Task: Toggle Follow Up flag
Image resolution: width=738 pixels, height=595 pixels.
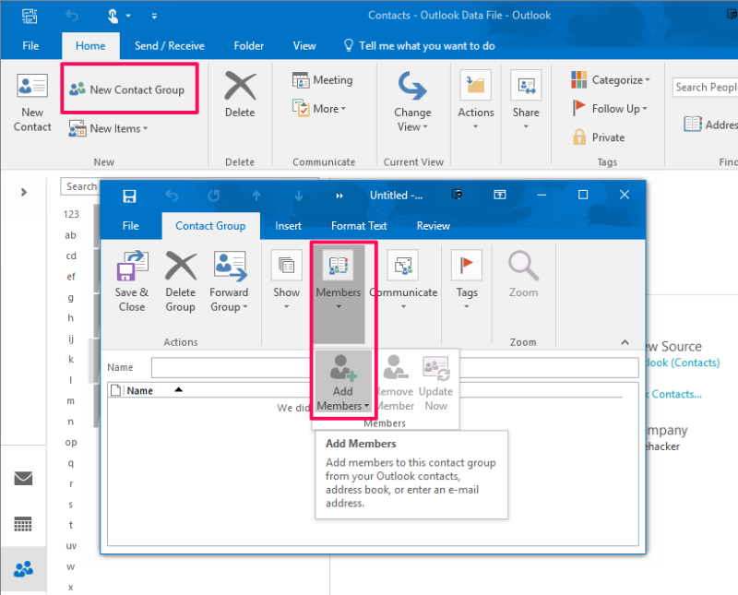Action: (x=609, y=108)
